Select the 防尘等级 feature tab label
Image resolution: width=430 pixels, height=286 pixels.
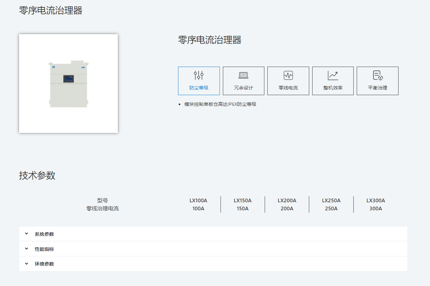(199, 88)
